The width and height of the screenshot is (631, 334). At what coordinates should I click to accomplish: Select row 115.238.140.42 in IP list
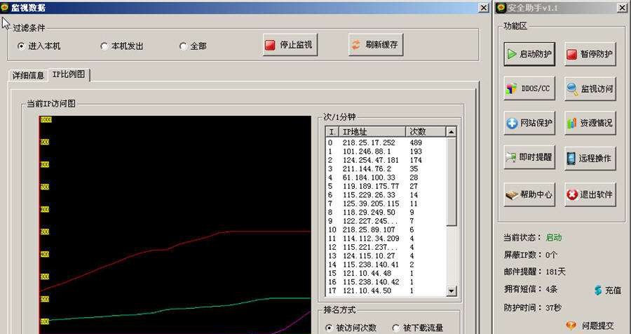click(386, 282)
